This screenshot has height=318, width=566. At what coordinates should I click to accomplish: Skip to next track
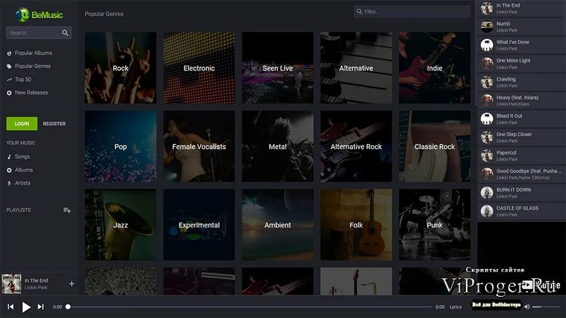point(40,307)
